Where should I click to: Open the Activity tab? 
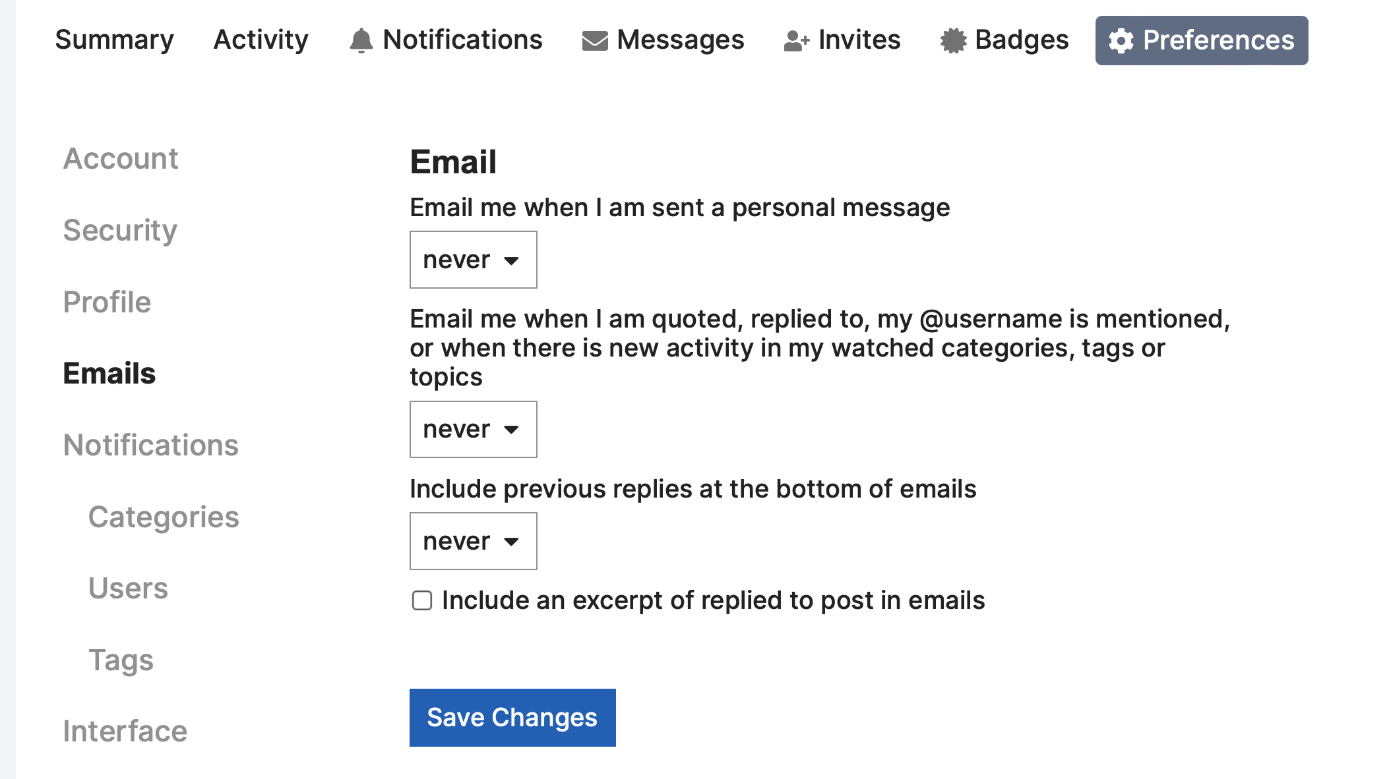tap(261, 40)
